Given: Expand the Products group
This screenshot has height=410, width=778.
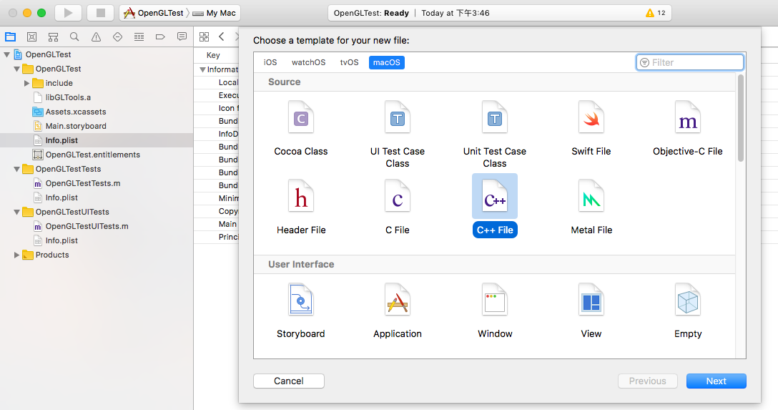Looking at the screenshot, I should (17, 255).
